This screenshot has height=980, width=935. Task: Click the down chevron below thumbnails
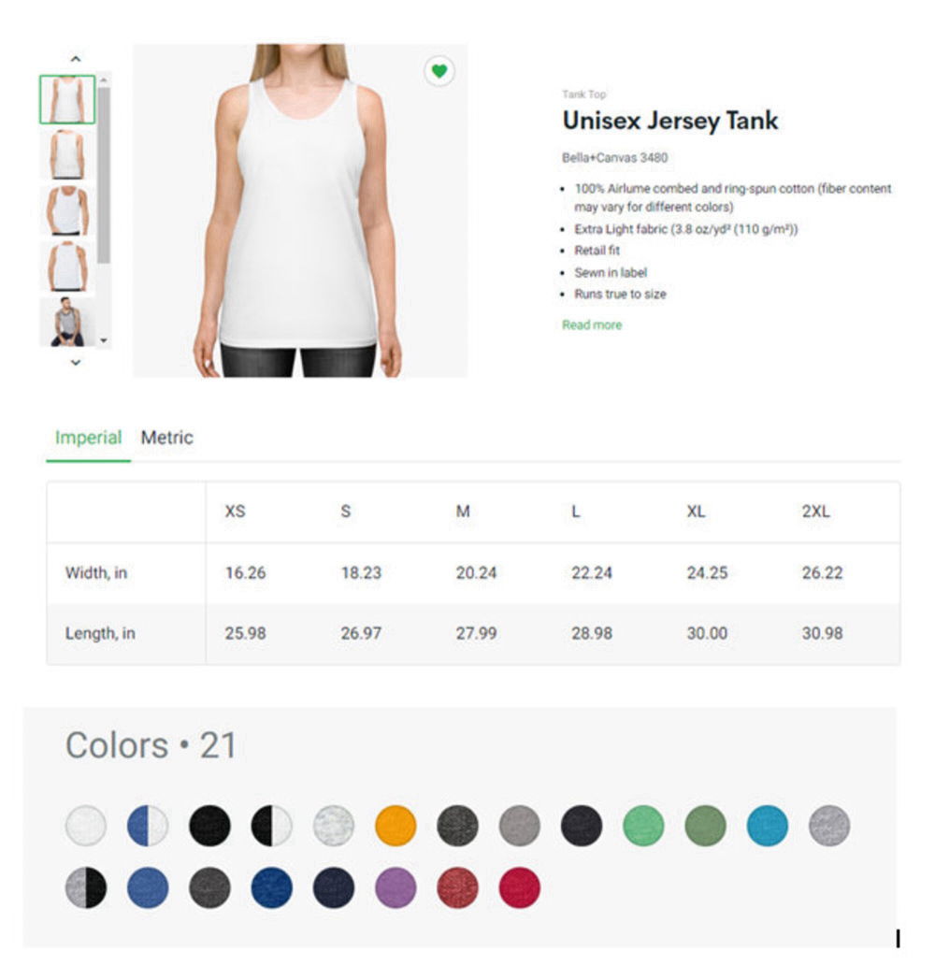coord(76,363)
